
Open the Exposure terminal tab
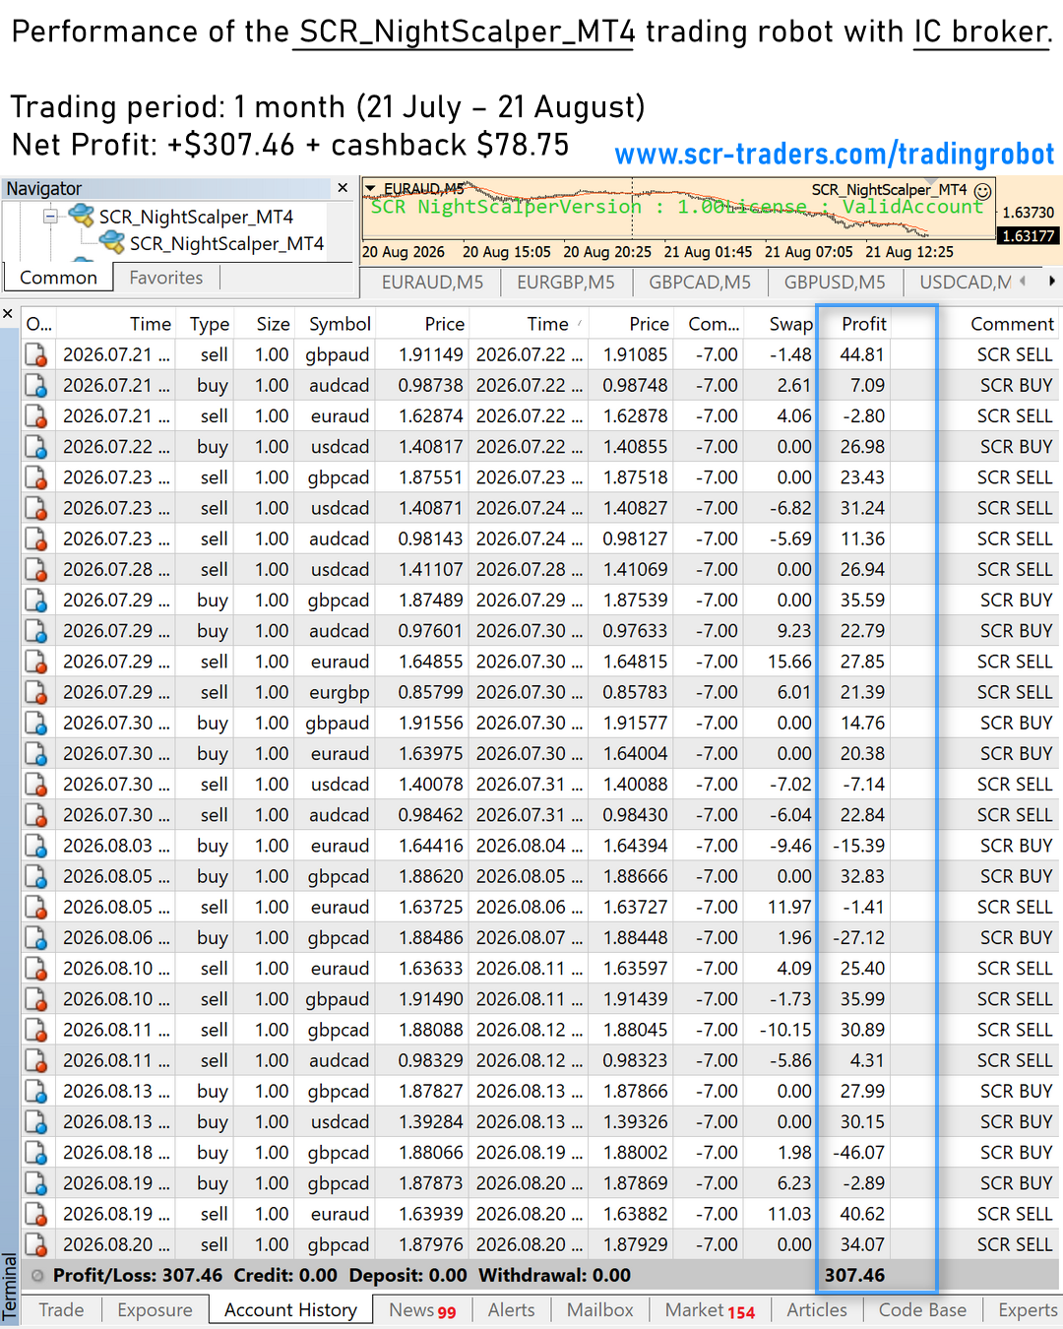[155, 1310]
